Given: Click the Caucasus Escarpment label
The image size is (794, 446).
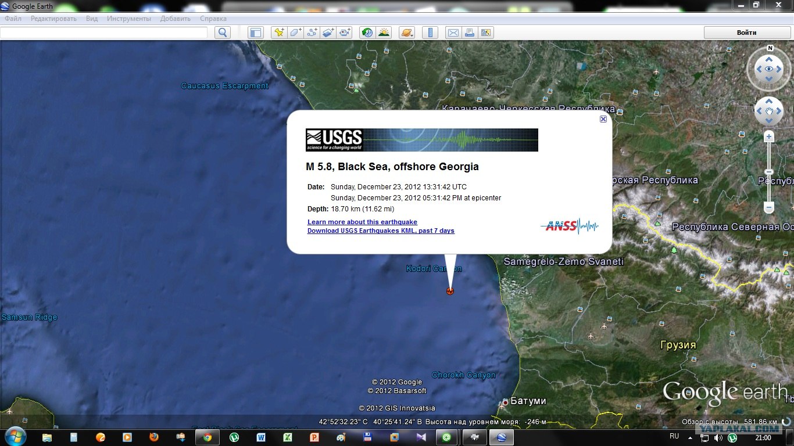Looking at the screenshot, I should click(x=225, y=86).
